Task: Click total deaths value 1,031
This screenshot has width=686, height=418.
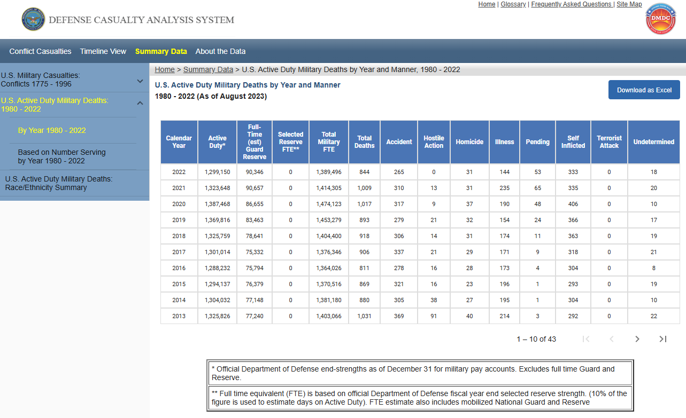Action: pyautogui.click(x=365, y=316)
